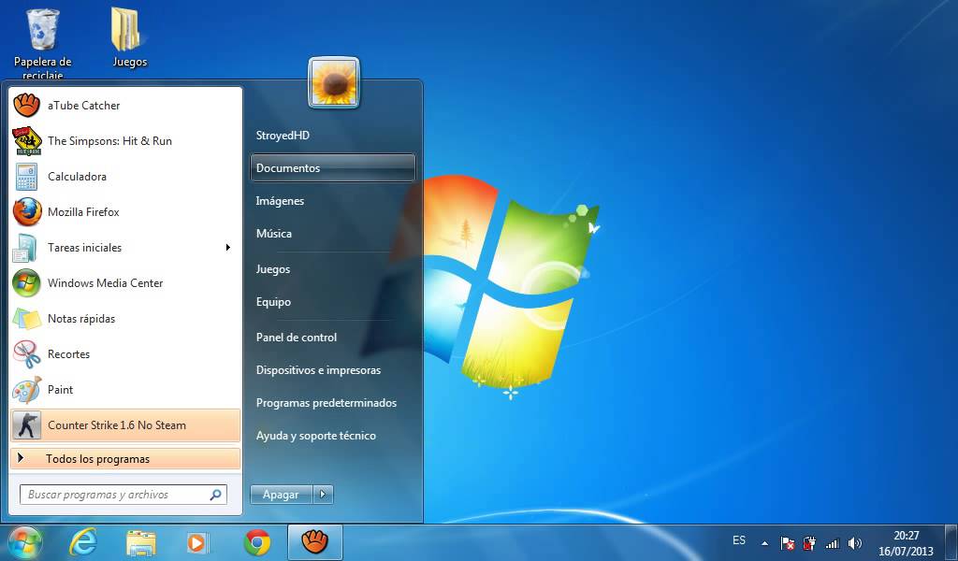Open the Calculadora icon in Start menu
958x561 pixels.
(26, 177)
